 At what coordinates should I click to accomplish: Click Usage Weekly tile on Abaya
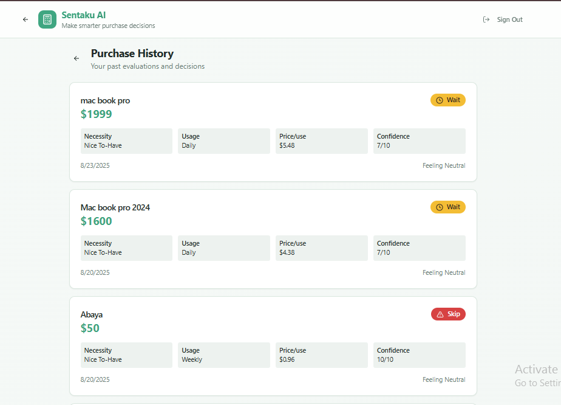(x=223, y=355)
